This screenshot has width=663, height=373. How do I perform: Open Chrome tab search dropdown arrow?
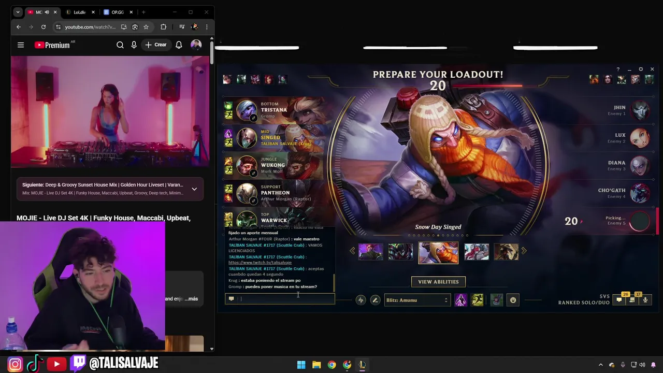[x=18, y=12]
